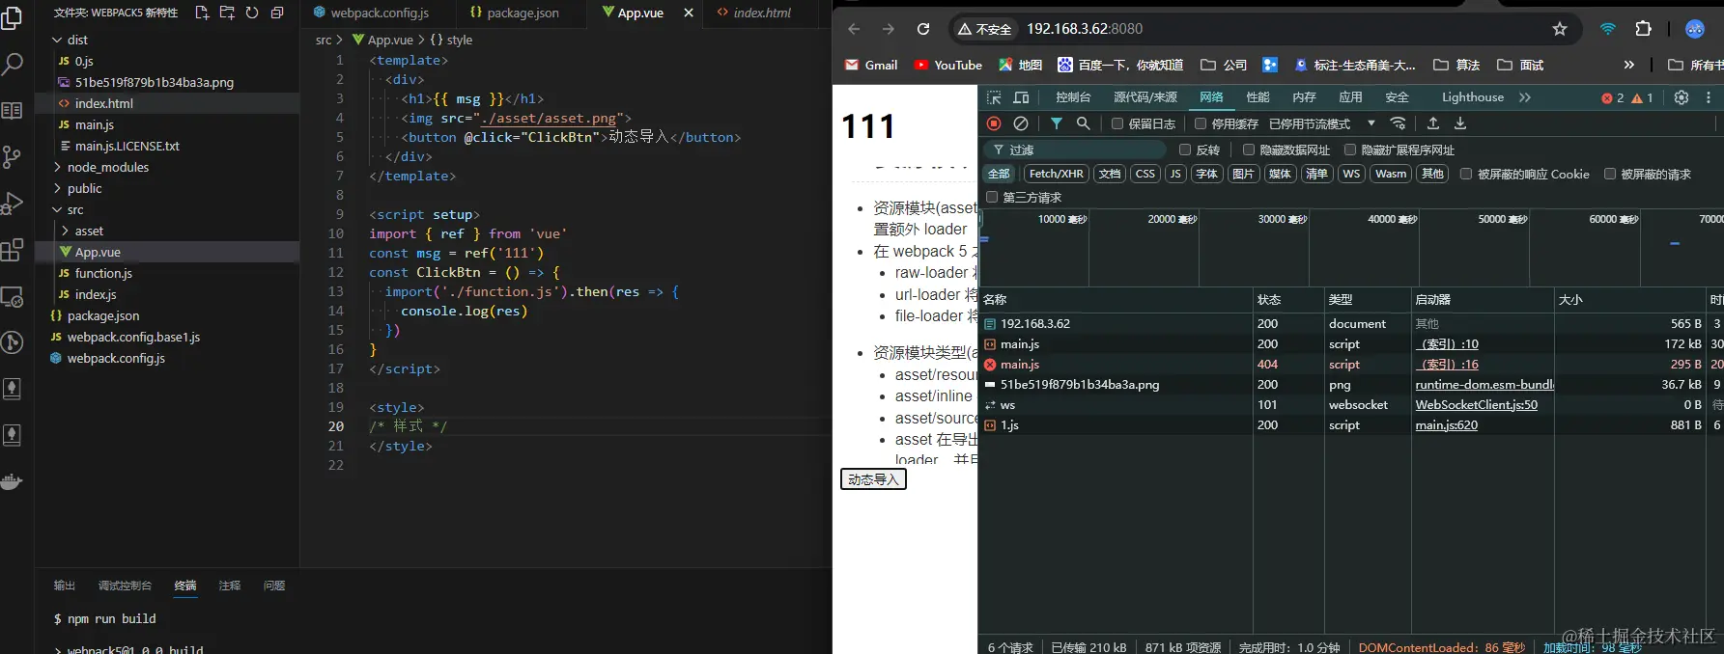
Task: Open the browser extensions puzzle icon
Action: tap(1644, 29)
